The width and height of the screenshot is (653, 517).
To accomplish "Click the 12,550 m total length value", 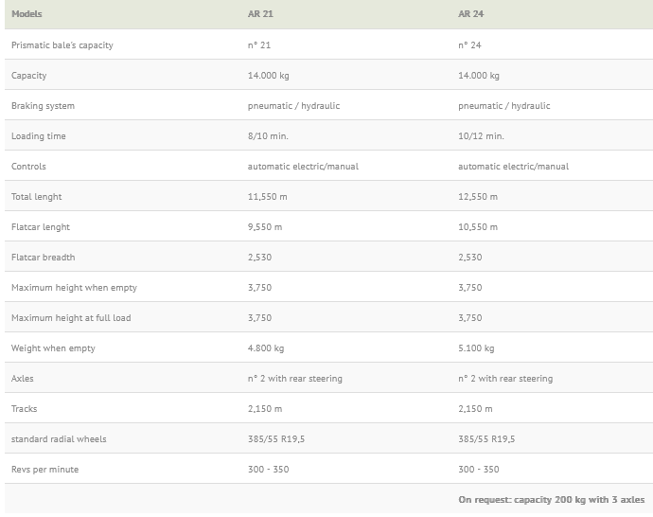I will click(478, 197).
